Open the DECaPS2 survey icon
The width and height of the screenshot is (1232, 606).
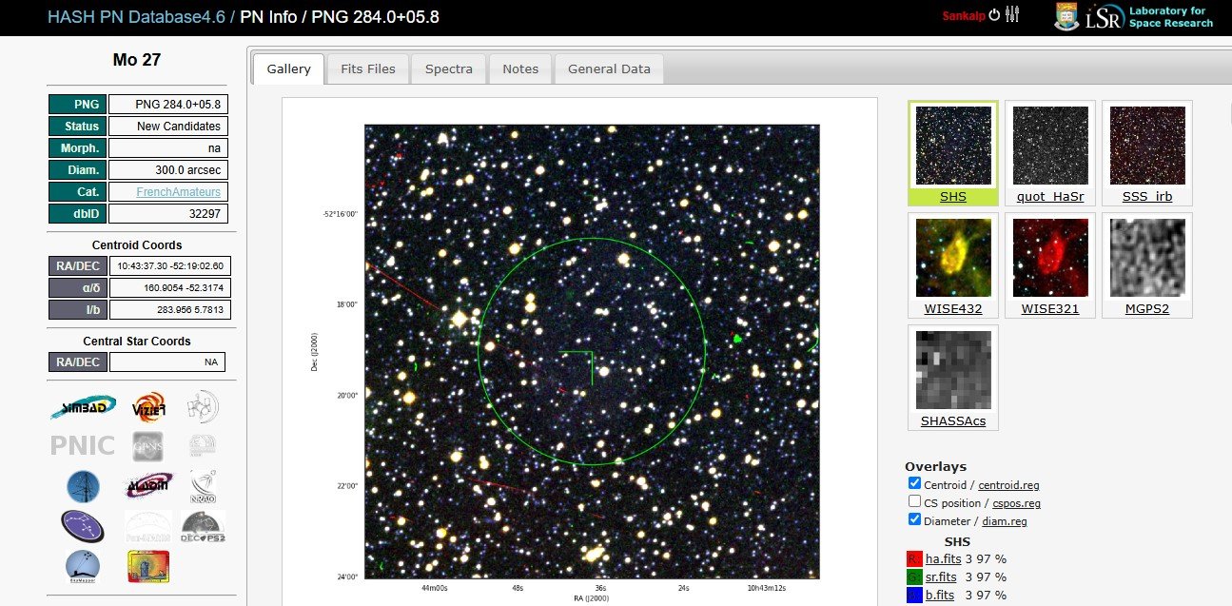(x=203, y=525)
